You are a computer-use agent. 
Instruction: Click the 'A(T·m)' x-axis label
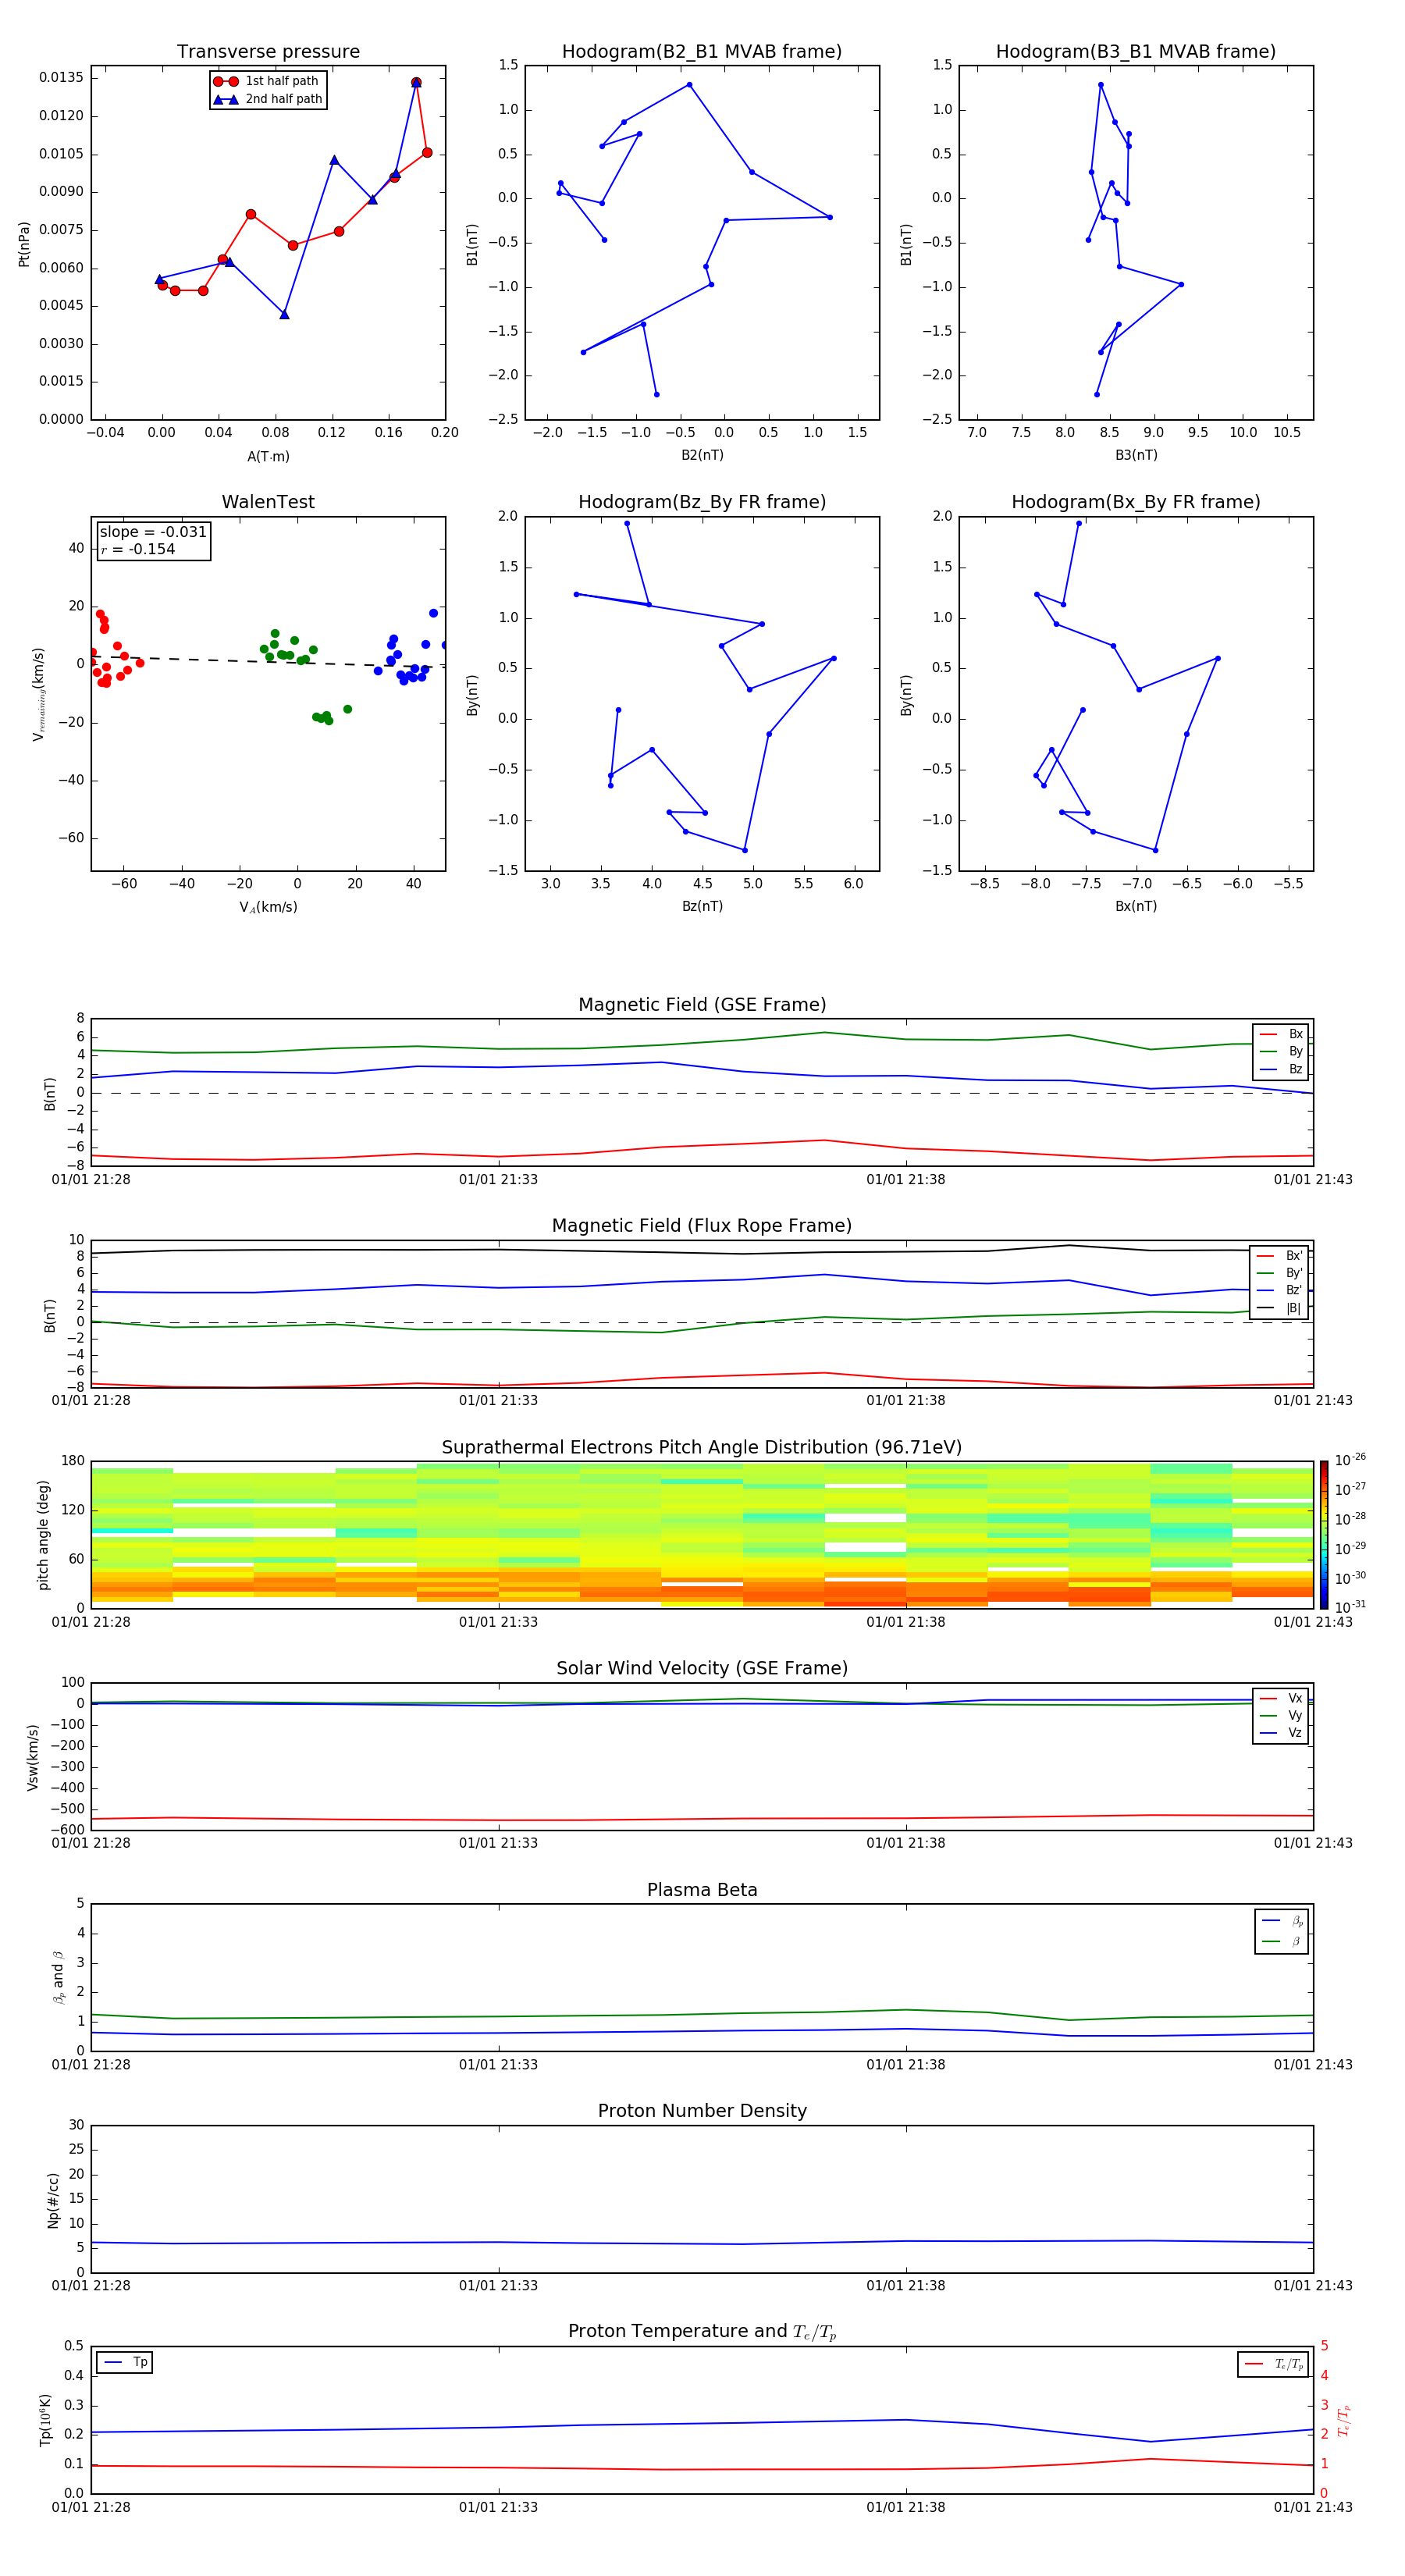[x=268, y=456]
